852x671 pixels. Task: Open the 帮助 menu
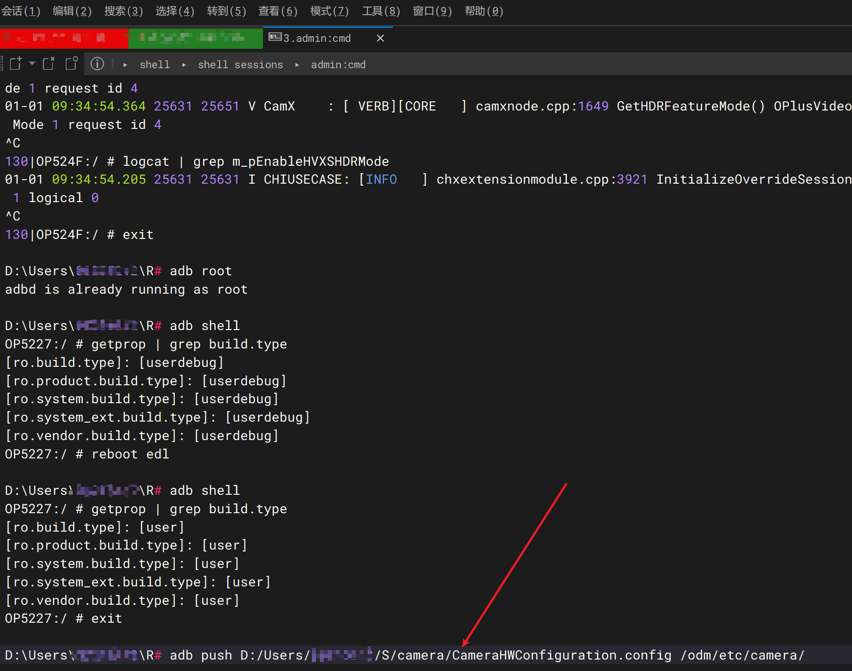(483, 11)
